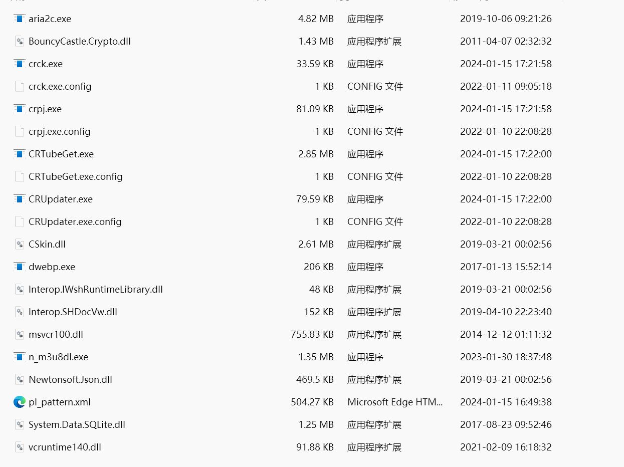Click the date 2011-04-07 02:32:32
Viewport: 624px width, 467px height.
pyautogui.click(x=506, y=42)
